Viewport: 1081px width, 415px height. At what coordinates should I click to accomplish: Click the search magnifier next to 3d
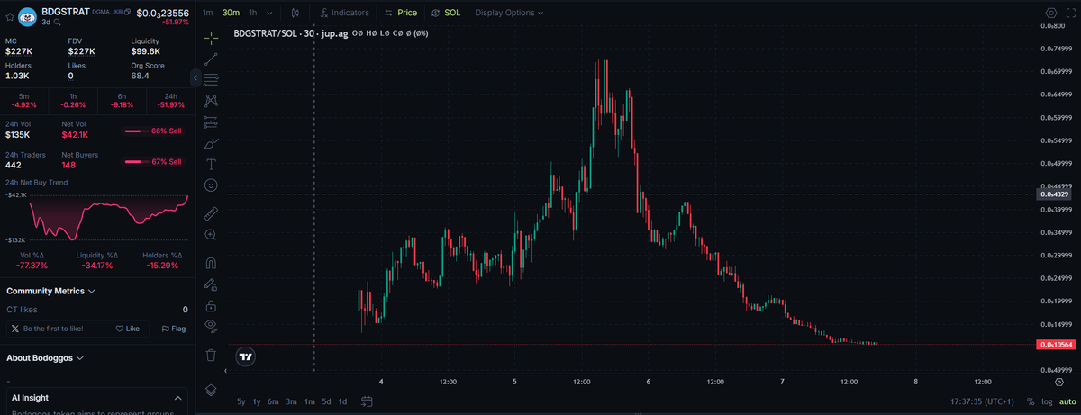[58, 21]
